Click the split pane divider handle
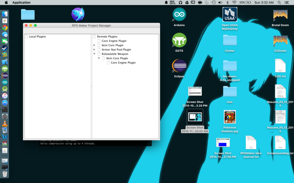Screen dimensions: 294x183 (x=91, y=86)
